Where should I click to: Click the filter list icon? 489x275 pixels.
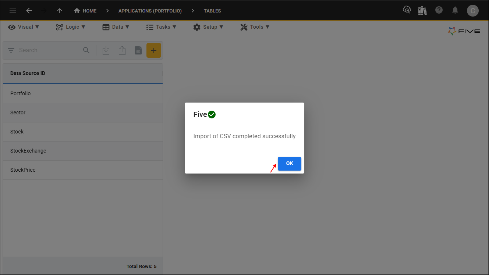click(x=11, y=50)
